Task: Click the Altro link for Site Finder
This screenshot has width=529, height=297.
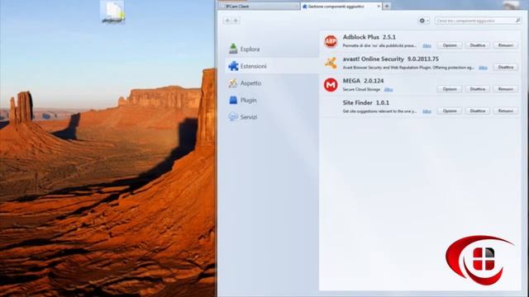Action: [x=427, y=111]
